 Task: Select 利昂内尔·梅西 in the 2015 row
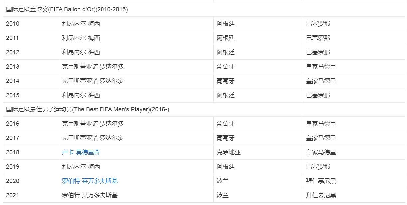coord(81,95)
